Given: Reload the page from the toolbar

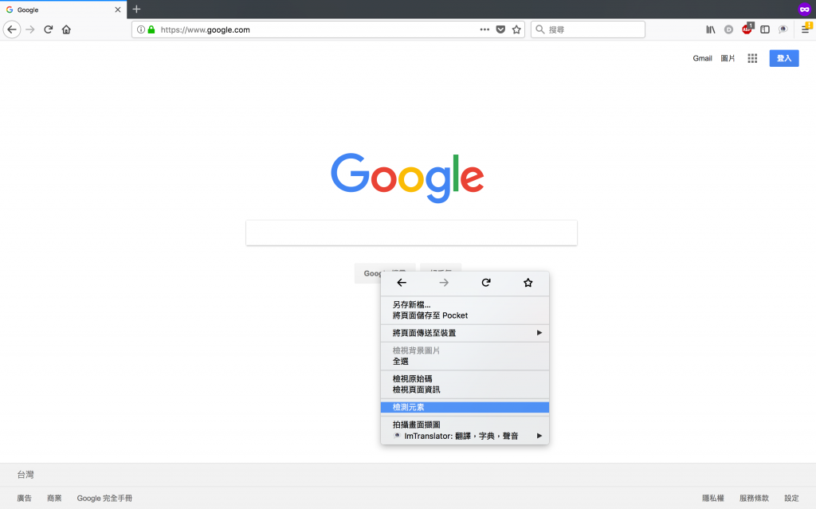Looking at the screenshot, I should click(49, 29).
